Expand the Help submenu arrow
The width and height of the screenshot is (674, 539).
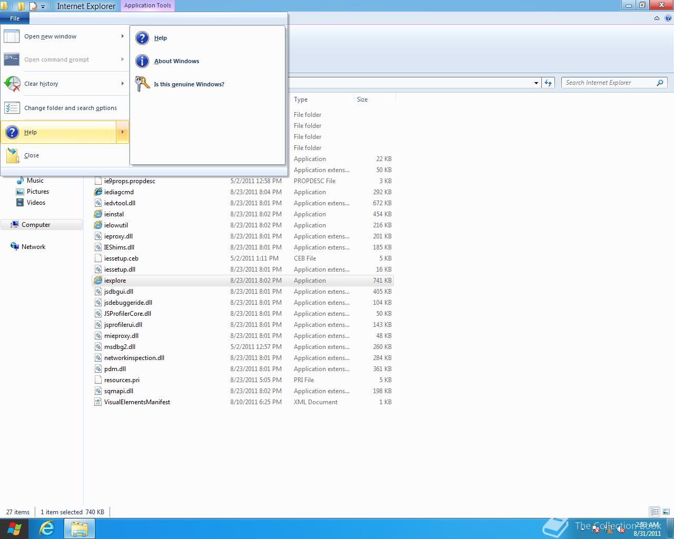122,132
